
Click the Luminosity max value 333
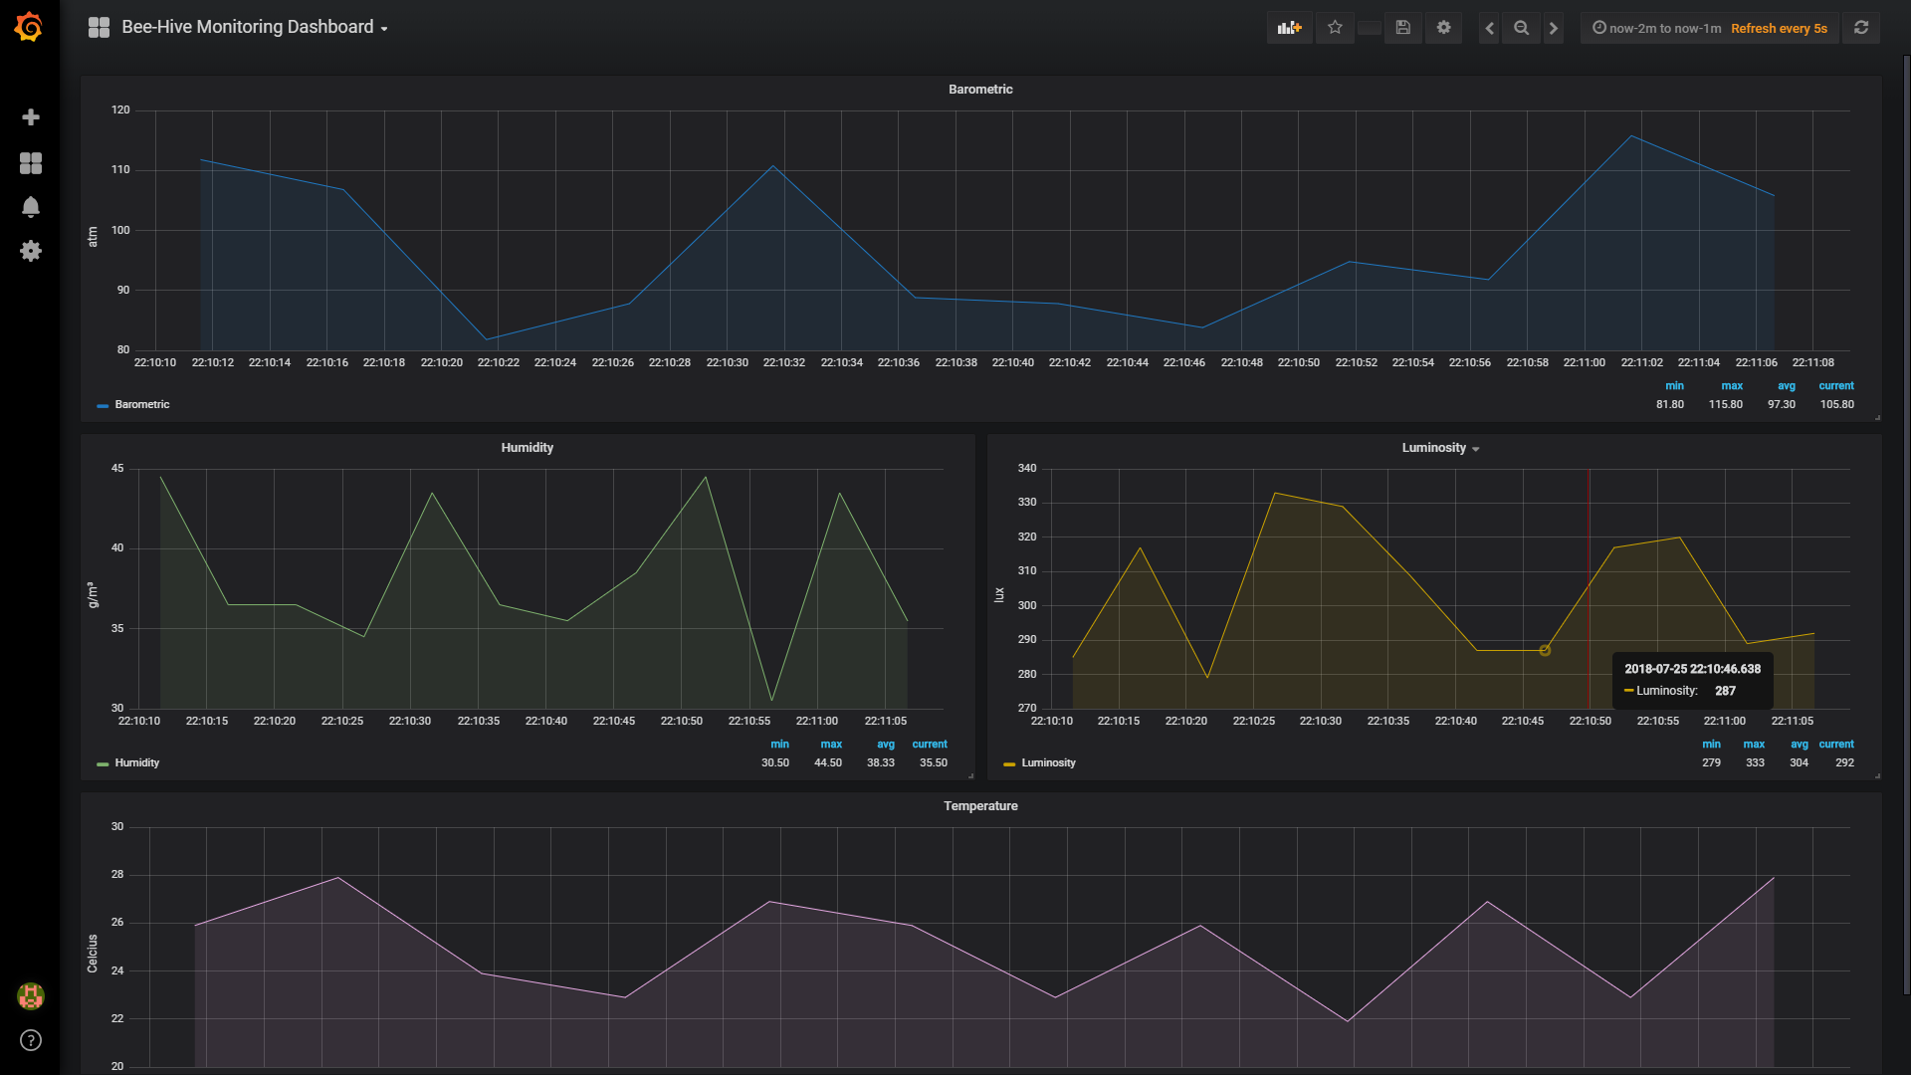pyautogui.click(x=1755, y=763)
